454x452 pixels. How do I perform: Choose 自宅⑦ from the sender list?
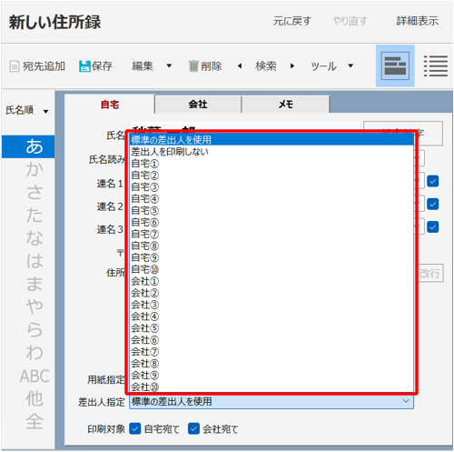point(271,234)
